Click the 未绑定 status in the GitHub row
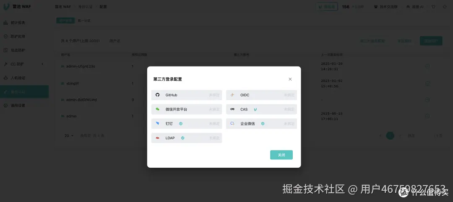Viewport: 453px width, 202px height. 214,95
